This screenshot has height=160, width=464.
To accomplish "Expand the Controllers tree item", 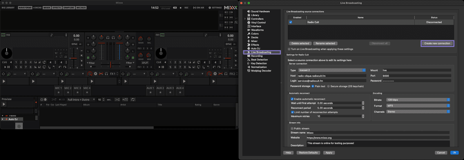I will click(245, 19).
